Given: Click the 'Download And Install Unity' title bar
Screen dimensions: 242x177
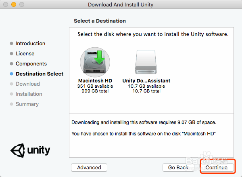Looking at the screenshot, I should [x=121, y=4].
